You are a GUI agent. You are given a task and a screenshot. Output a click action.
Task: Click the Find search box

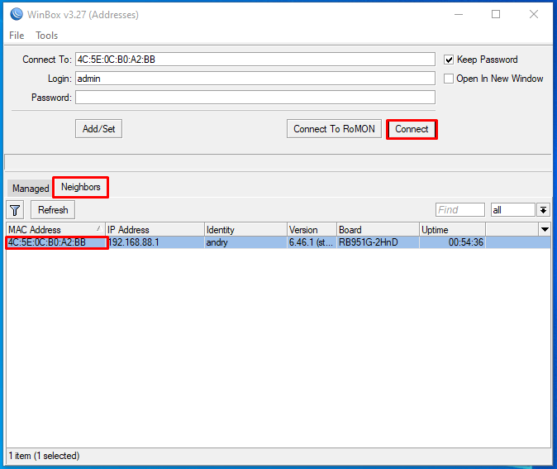pyautogui.click(x=459, y=210)
